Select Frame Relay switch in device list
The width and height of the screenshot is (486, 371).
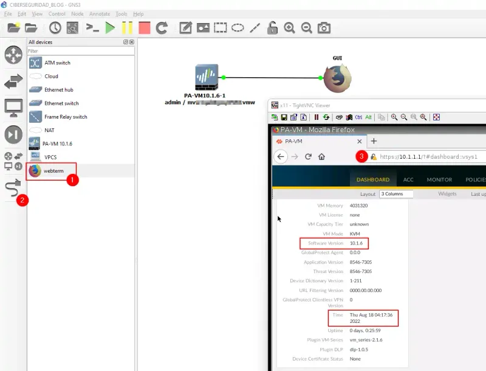81,117
